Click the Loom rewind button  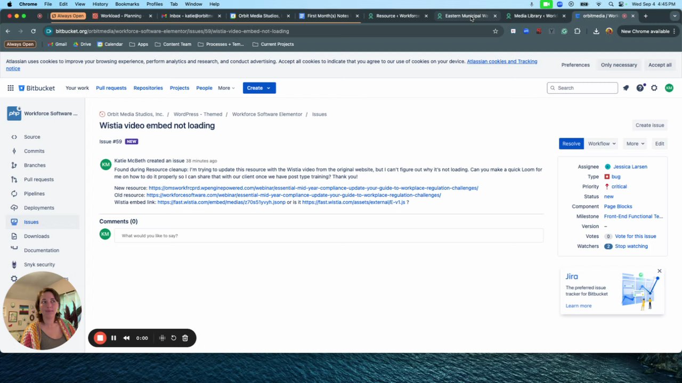126,338
